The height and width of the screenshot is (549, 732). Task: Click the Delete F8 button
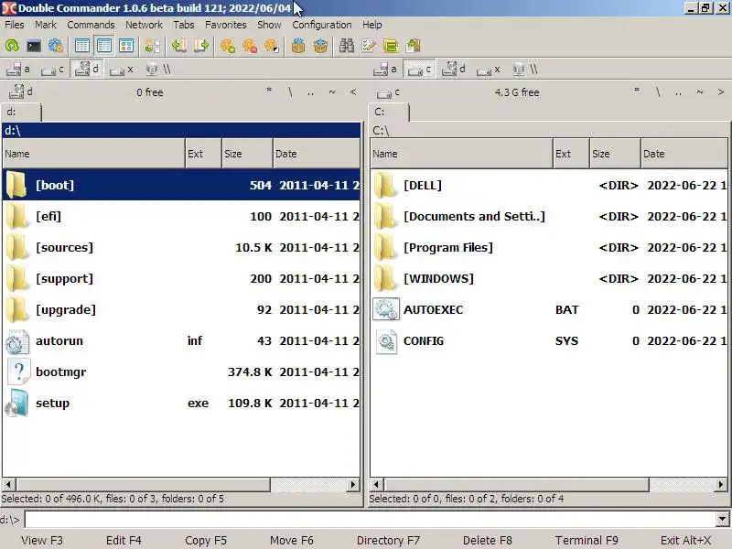pos(488,540)
